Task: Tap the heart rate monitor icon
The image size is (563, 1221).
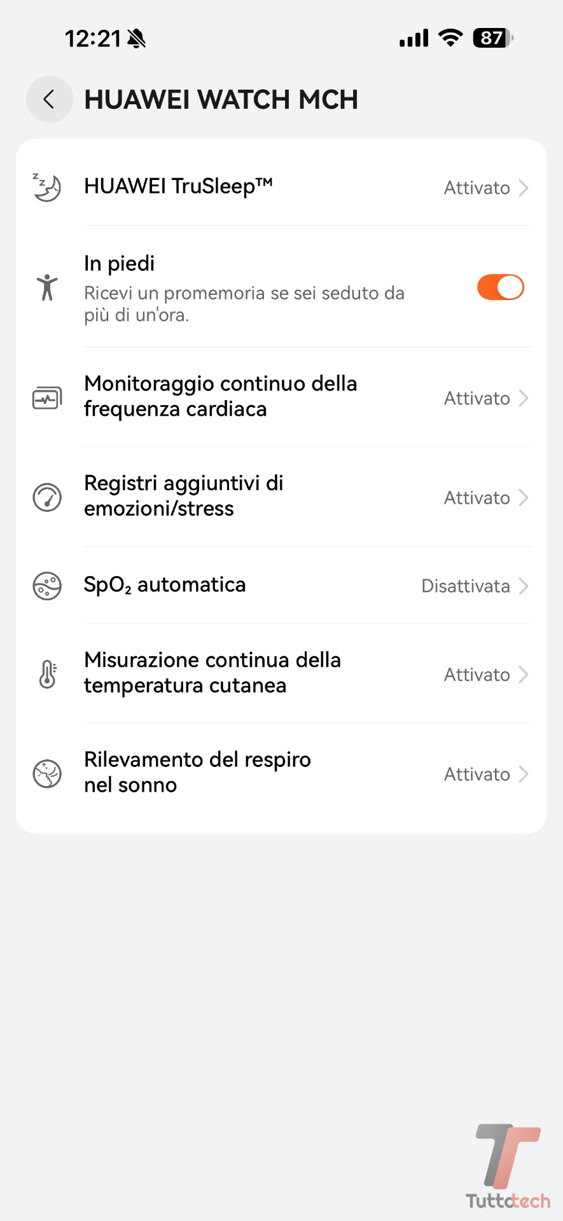Action: click(47, 398)
